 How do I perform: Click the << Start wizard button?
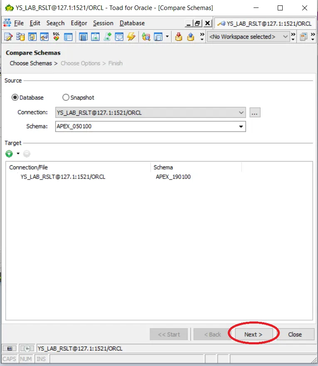click(x=169, y=334)
